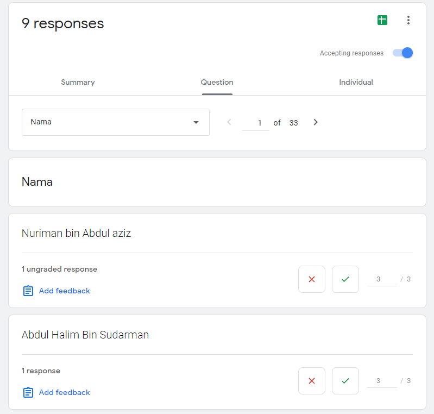The image size is (434, 414).
Task: Switch to the Summary tab
Action: (78, 83)
